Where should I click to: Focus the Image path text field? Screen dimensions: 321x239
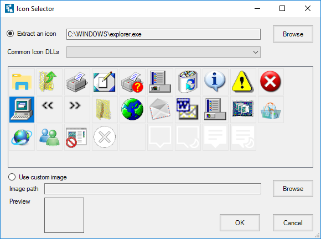click(153, 189)
